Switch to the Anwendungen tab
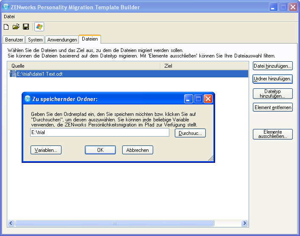The height and width of the screenshot is (236, 300). [62, 40]
